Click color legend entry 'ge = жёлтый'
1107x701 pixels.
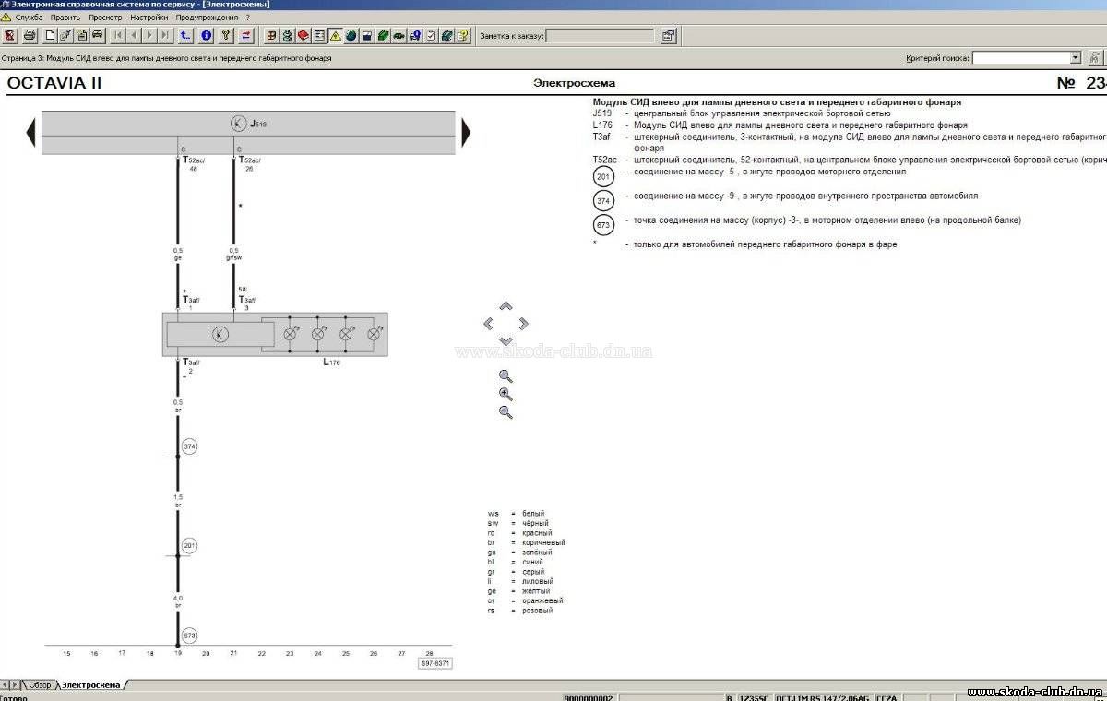click(x=519, y=591)
